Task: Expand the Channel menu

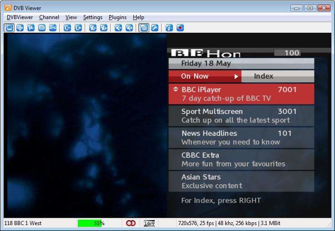Action: point(49,17)
